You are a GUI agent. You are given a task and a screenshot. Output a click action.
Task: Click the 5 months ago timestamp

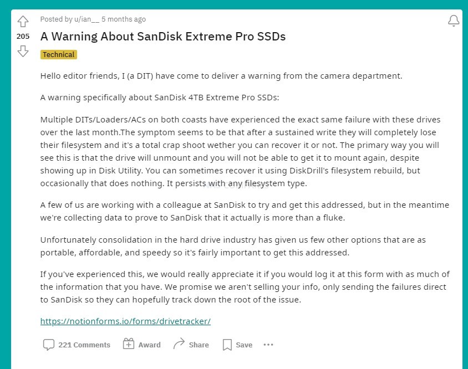[x=124, y=19]
